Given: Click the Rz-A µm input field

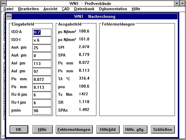Looking at the screenshot, I should click(x=42, y=95).
